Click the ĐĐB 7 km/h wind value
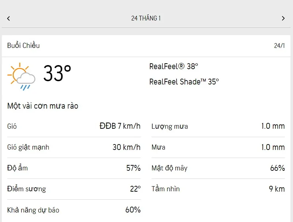This screenshot has width=293, height=222. coord(120,127)
